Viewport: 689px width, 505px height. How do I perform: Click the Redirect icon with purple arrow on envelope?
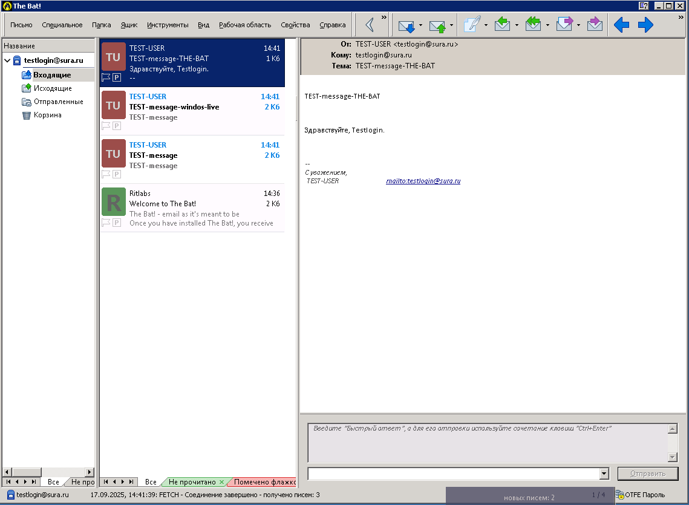click(x=595, y=25)
